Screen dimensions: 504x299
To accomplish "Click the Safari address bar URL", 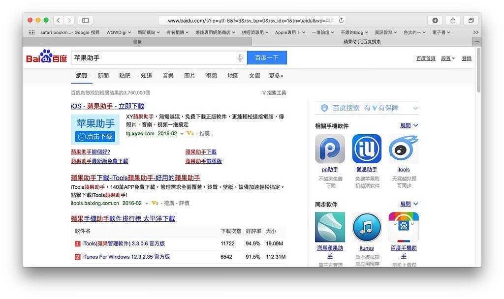I will [x=251, y=20].
